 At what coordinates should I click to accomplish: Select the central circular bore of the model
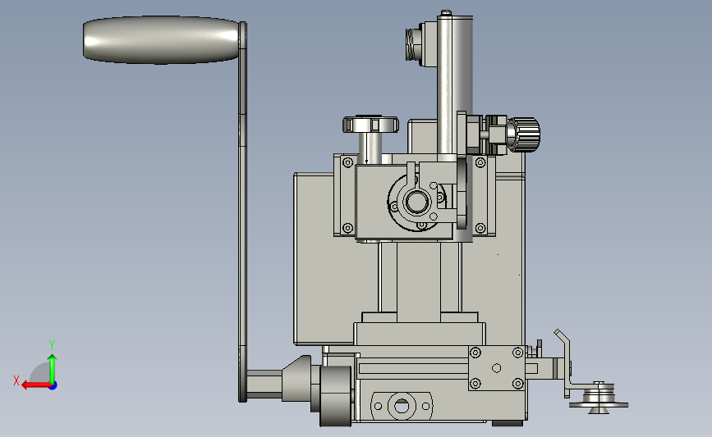(x=416, y=202)
